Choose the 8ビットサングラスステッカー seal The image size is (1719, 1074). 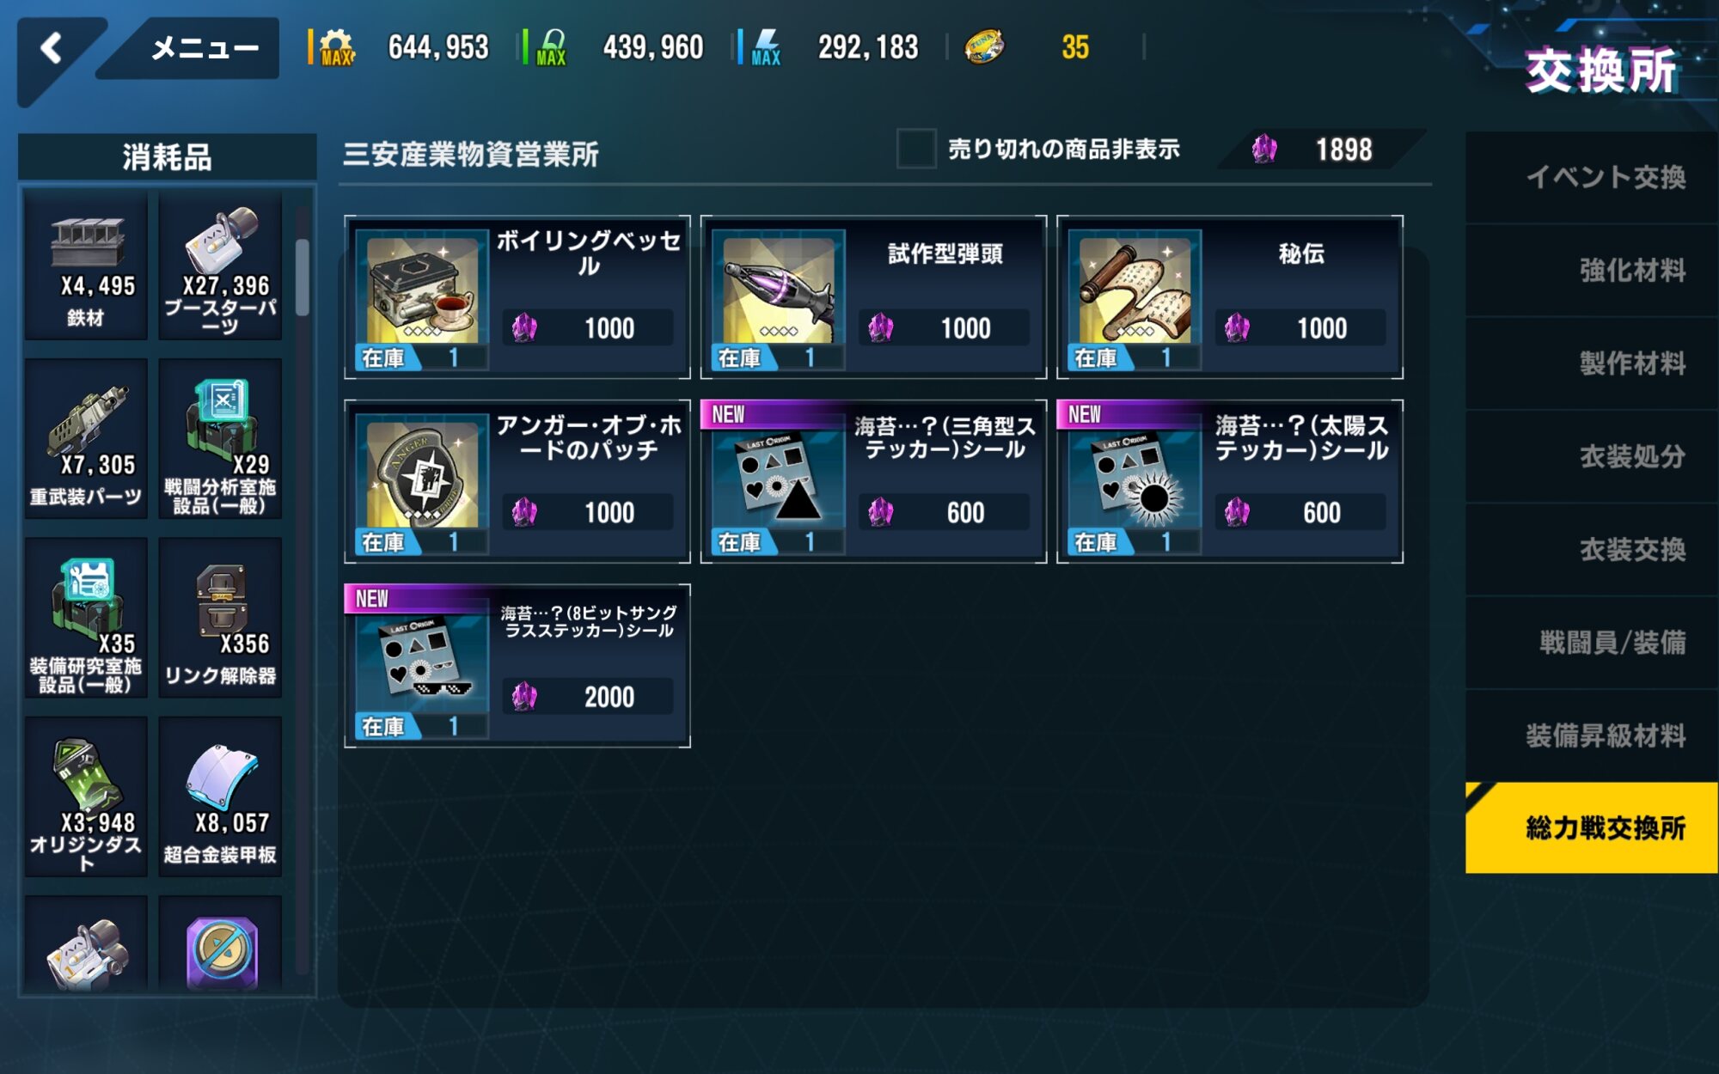pyautogui.click(x=517, y=666)
